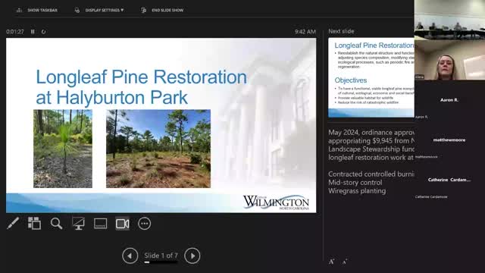Open the see all slides grid
This screenshot has height=273, width=485.
(34, 223)
